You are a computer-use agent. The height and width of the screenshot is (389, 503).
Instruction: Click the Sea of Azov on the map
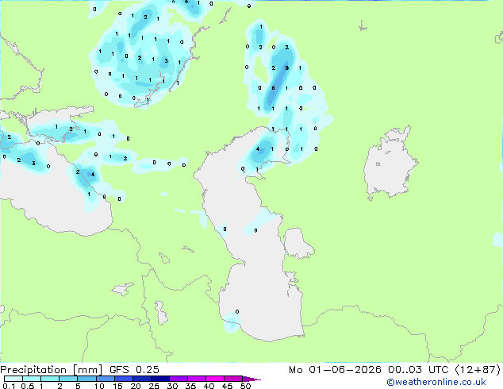60,124
